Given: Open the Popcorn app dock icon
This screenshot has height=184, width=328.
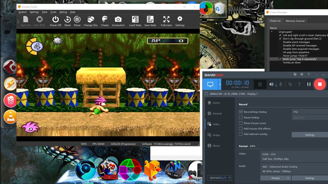Looking at the screenshot, I should coord(10,100).
